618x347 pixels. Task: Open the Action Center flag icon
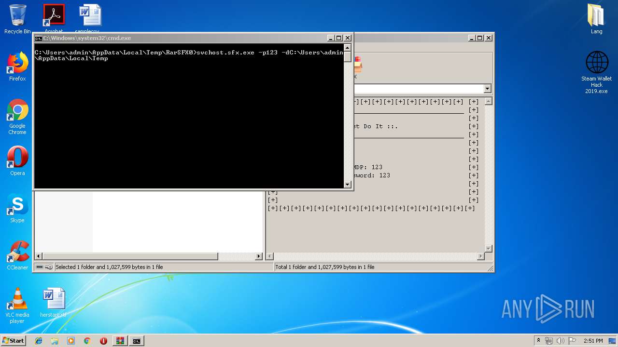pyautogui.click(x=572, y=341)
